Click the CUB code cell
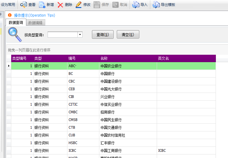Viewport: 228px width, 158px height. [83, 135]
